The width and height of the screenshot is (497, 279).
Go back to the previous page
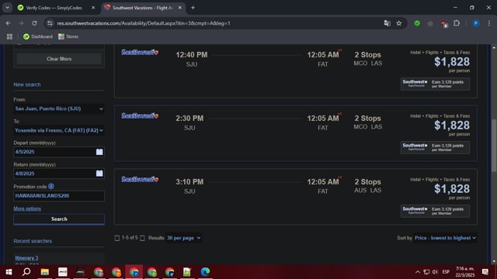9,23
